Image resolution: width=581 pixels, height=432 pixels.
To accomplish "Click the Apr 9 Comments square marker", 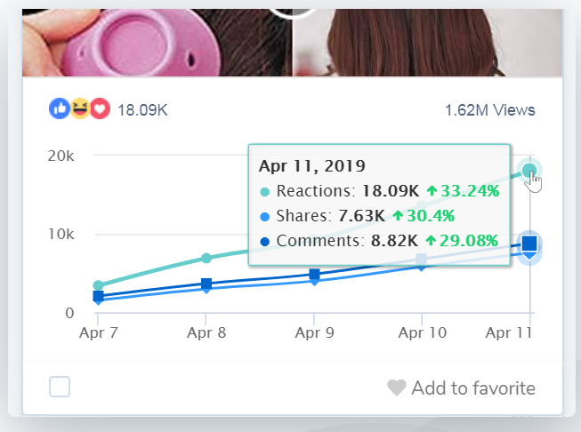I will tap(313, 275).
